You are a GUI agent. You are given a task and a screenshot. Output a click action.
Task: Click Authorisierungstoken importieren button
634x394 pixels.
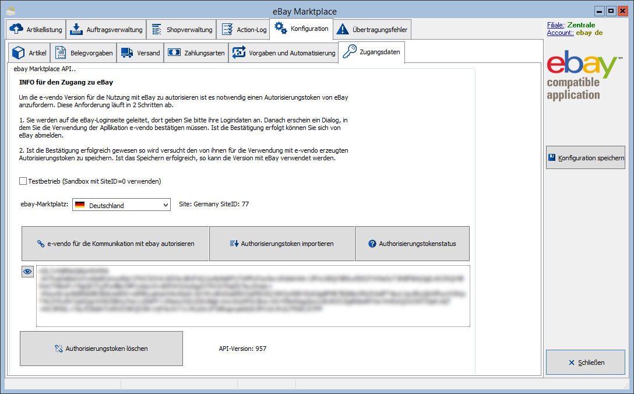[x=282, y=244]
